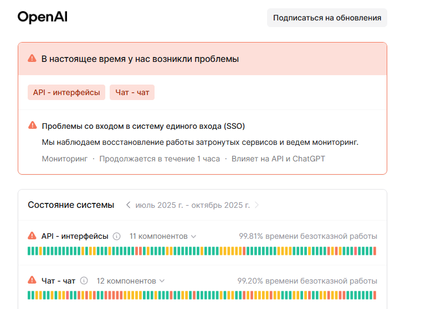Open the SSO login problems incident title
The height and width of the screenshot is (309, 431).
tap(143, 126)
